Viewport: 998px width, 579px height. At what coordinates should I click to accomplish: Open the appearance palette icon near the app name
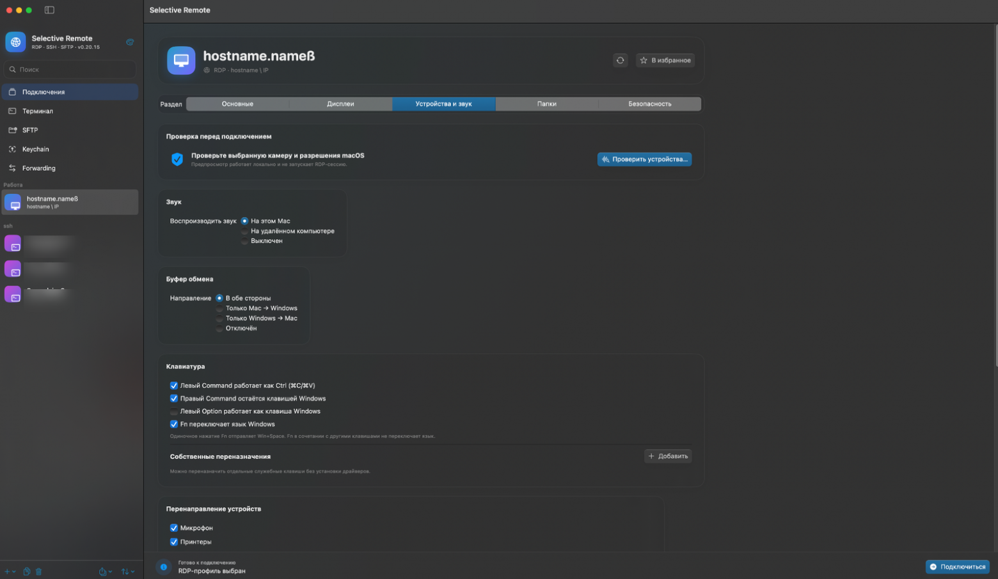click(x=130, y=42)
